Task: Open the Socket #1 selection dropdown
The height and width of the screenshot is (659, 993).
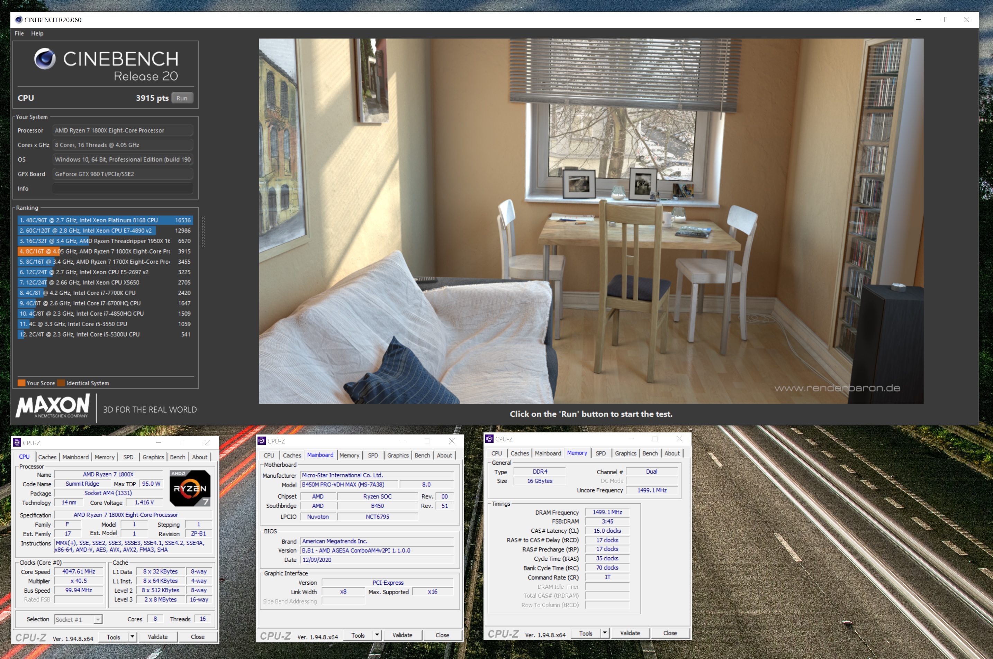Action: click(78, 619)
